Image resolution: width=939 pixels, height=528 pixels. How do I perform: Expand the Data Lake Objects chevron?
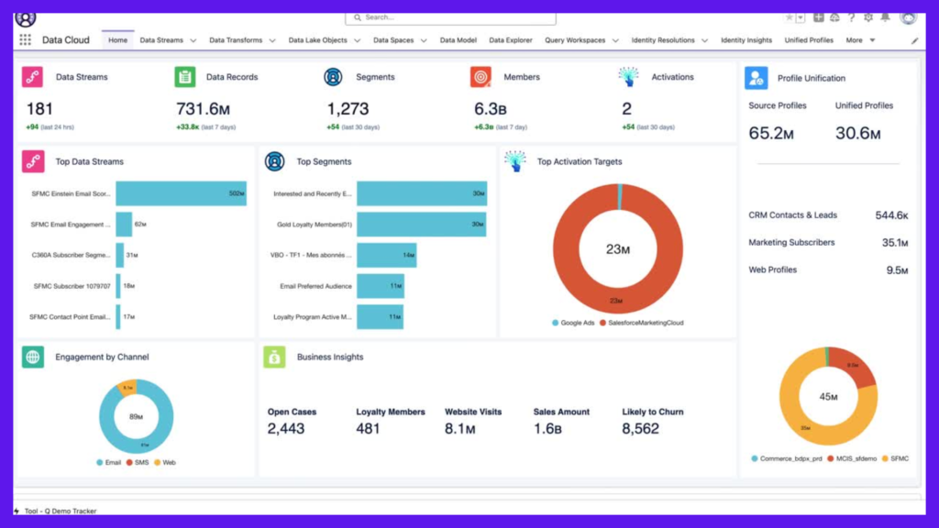(357, 40)
